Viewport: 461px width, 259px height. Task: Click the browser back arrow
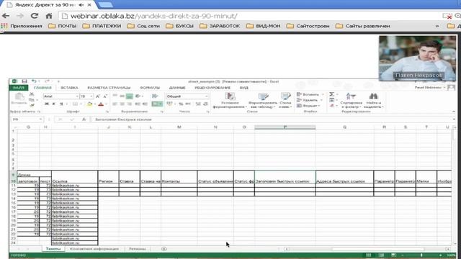tap(6, 16)
